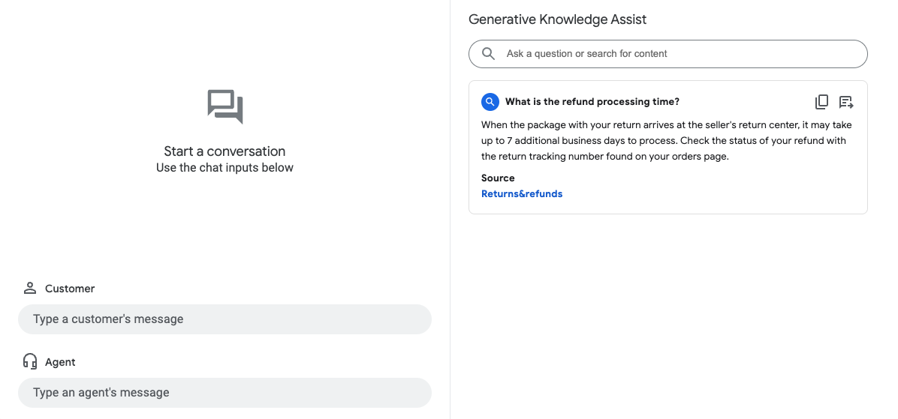Focus the customer's message input
The width and height of the screenshot is (898, 419).
[x=225, y=319]
